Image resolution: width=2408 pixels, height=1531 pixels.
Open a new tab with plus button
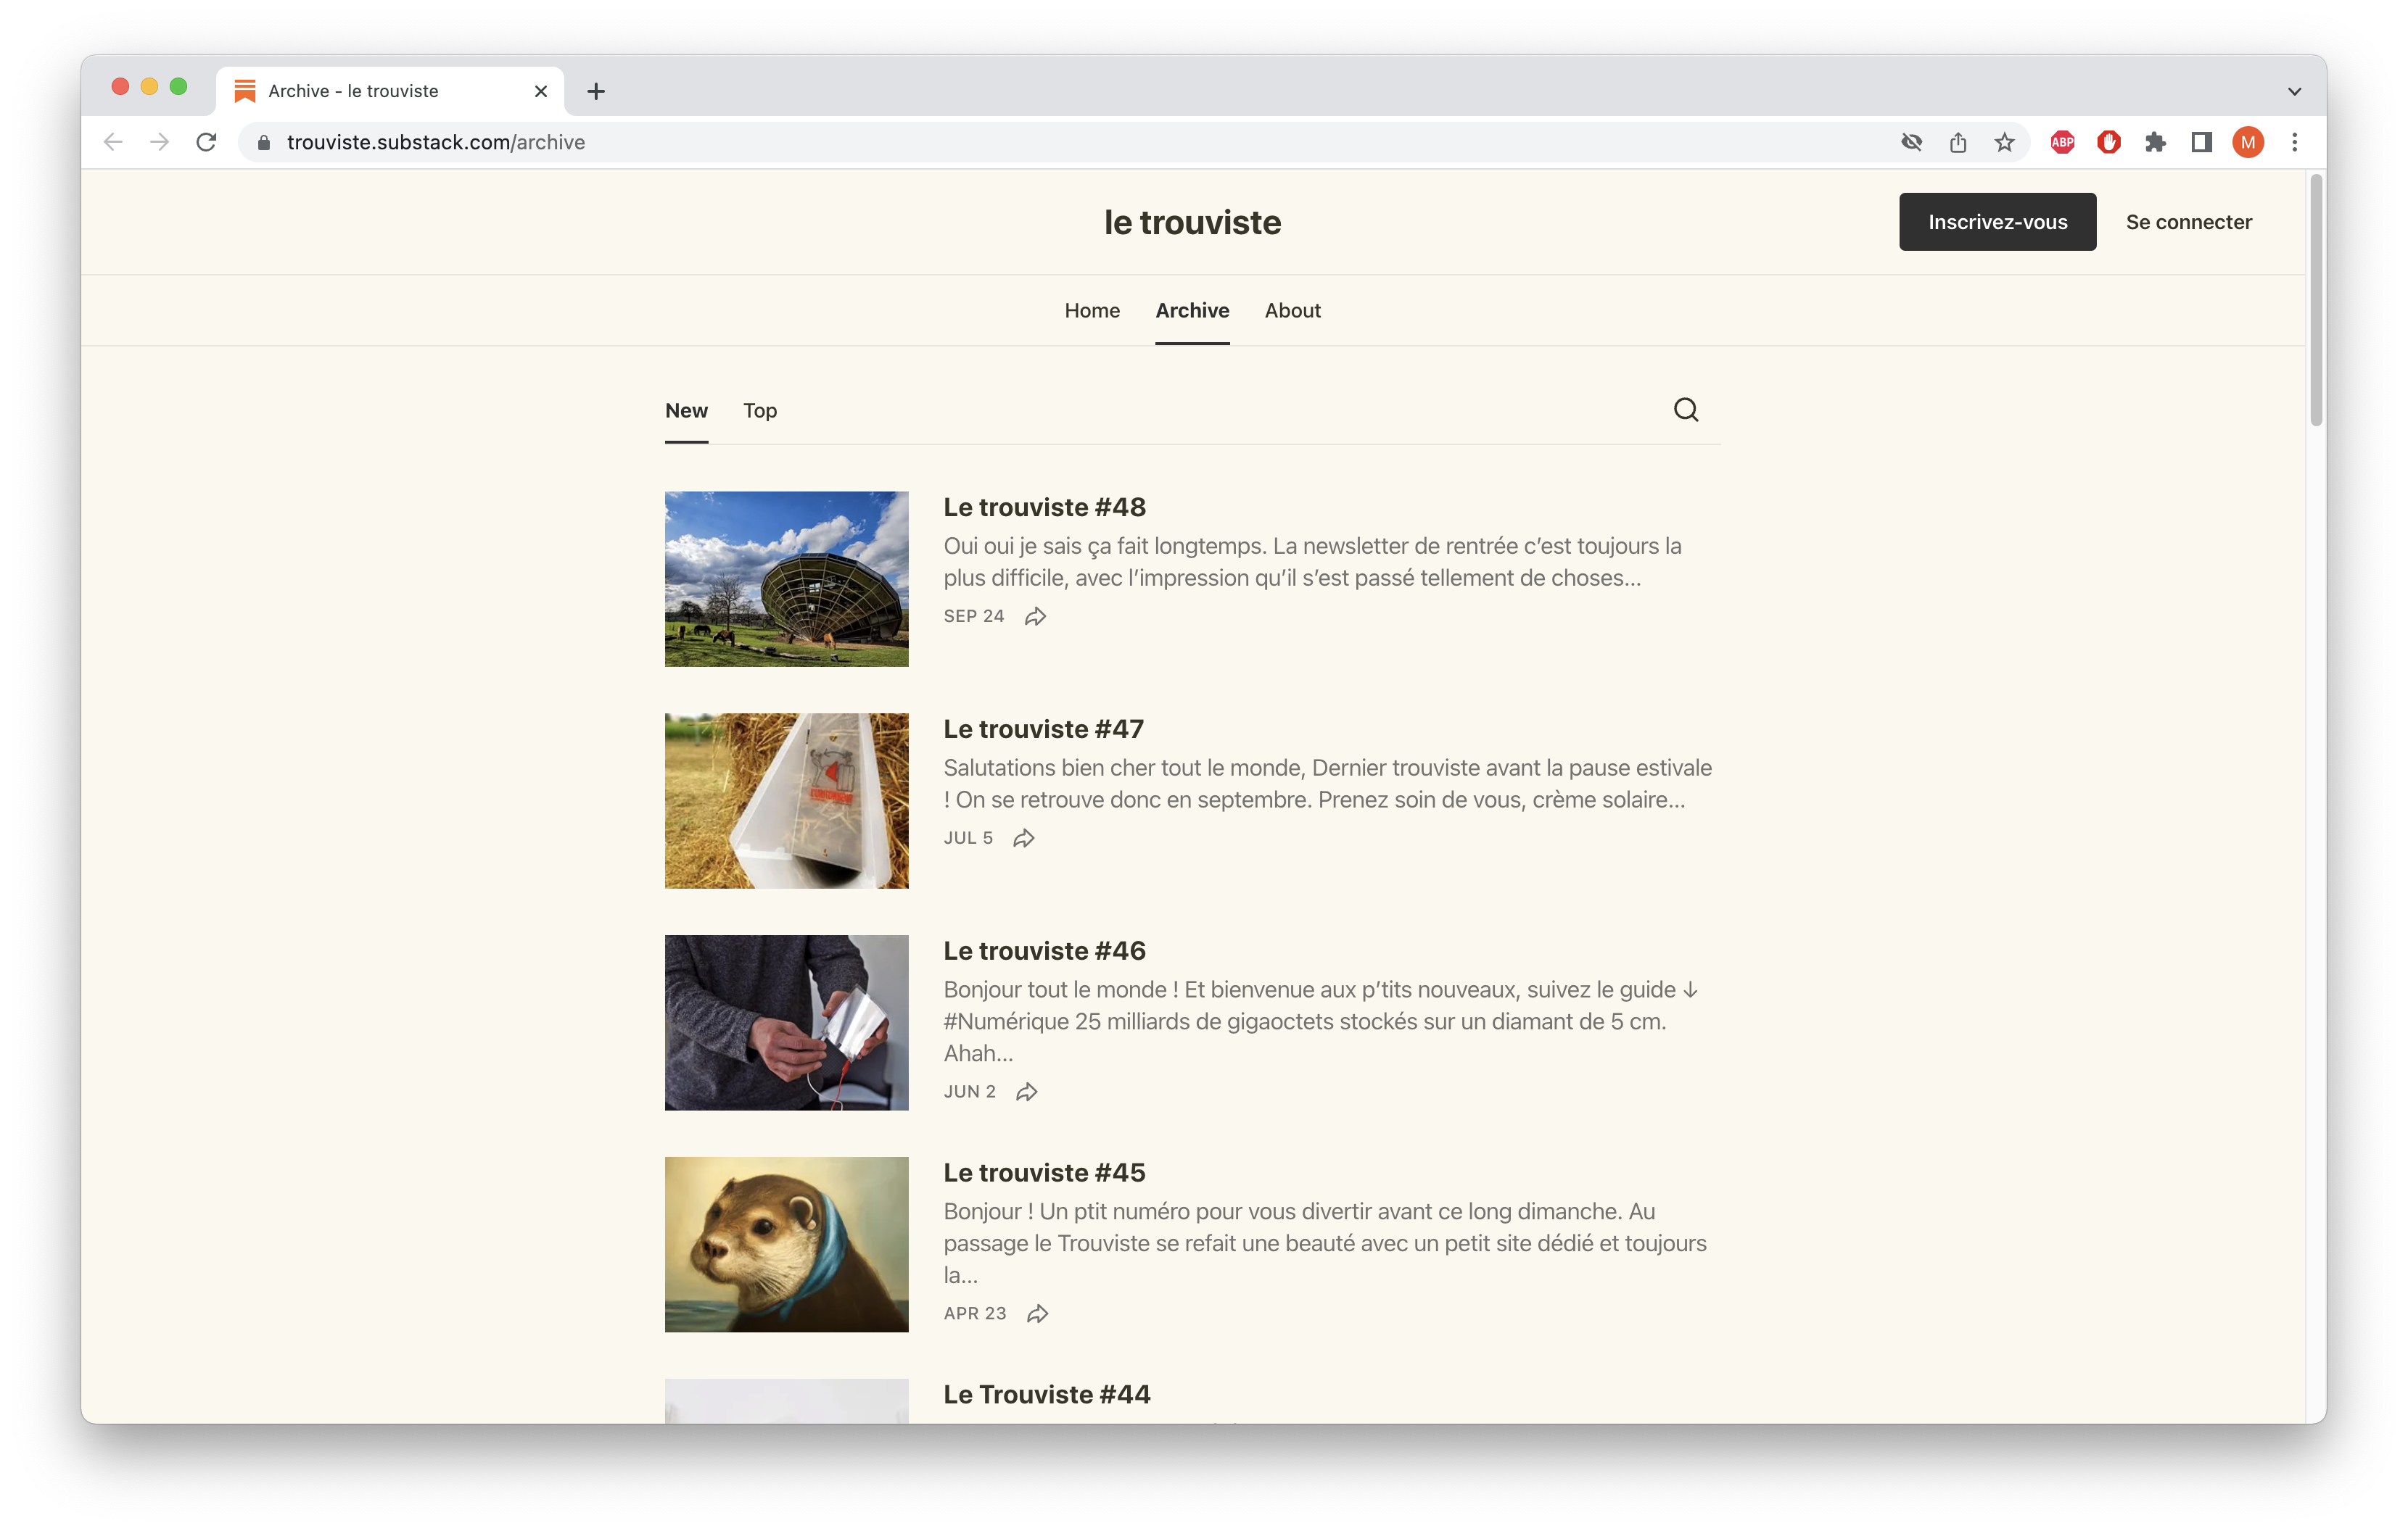596,91
